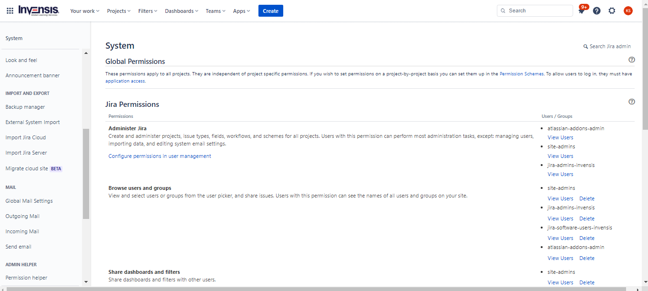
Task: Click inside the top Search field
Action: click(534, 10)
